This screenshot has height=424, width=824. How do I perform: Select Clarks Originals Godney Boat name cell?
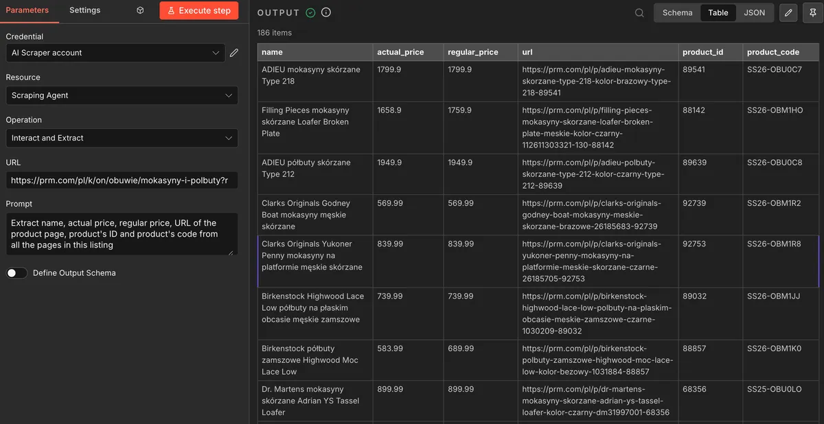click(315, 215)
